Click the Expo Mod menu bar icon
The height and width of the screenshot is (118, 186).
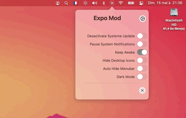pyautogui.click(x=112, y=3)
